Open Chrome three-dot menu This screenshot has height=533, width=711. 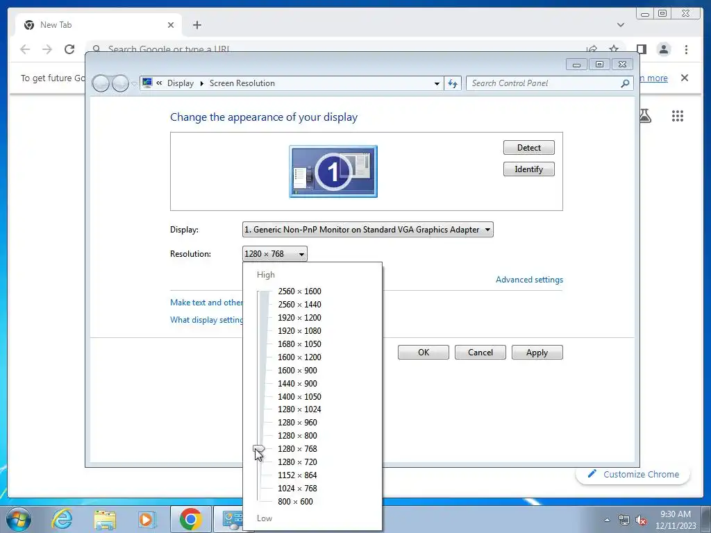686,49
